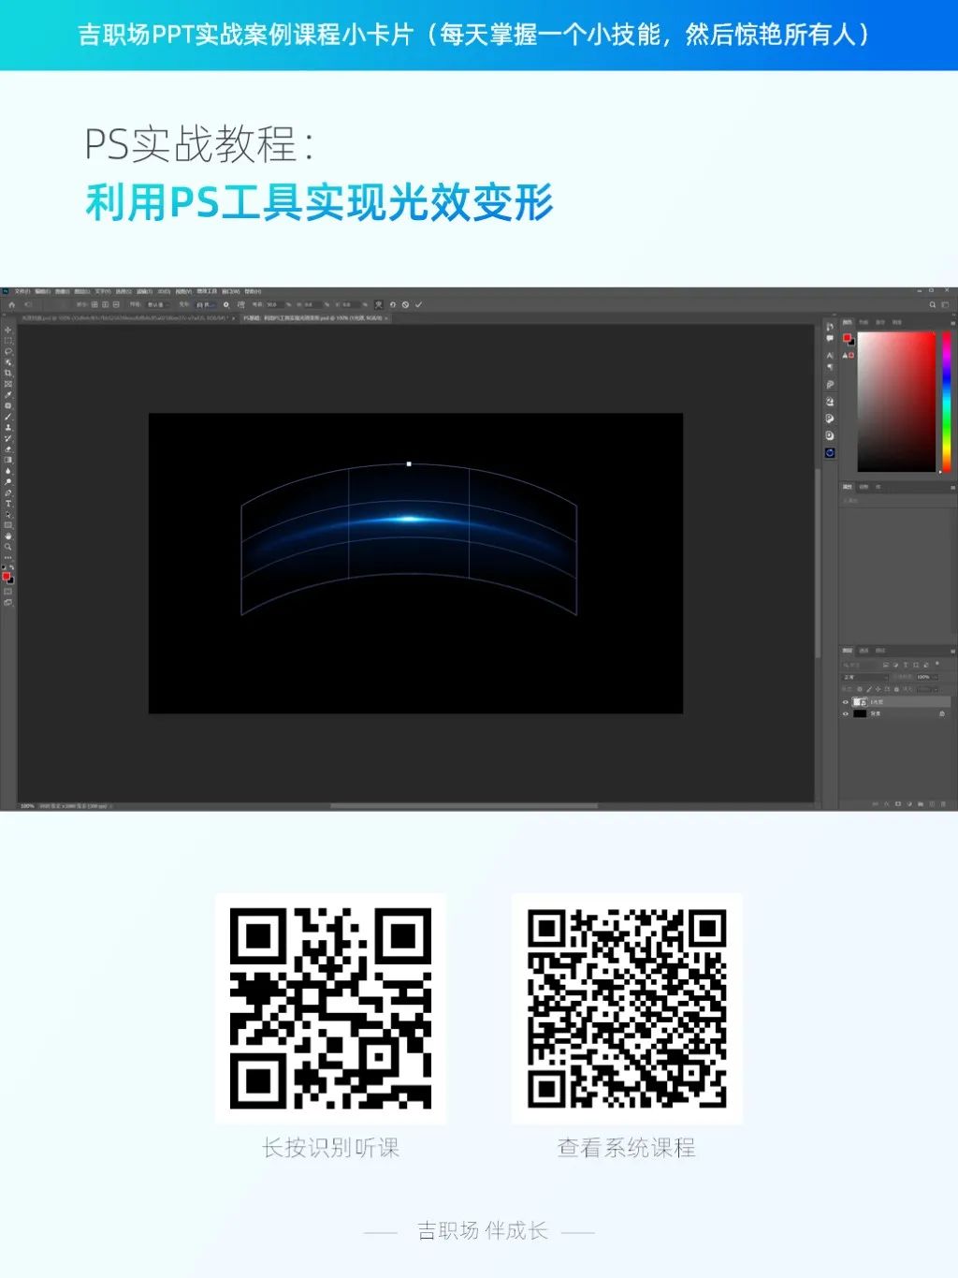Select the Dodge tool
The image size is (958, 1278).
pos(8,481)
